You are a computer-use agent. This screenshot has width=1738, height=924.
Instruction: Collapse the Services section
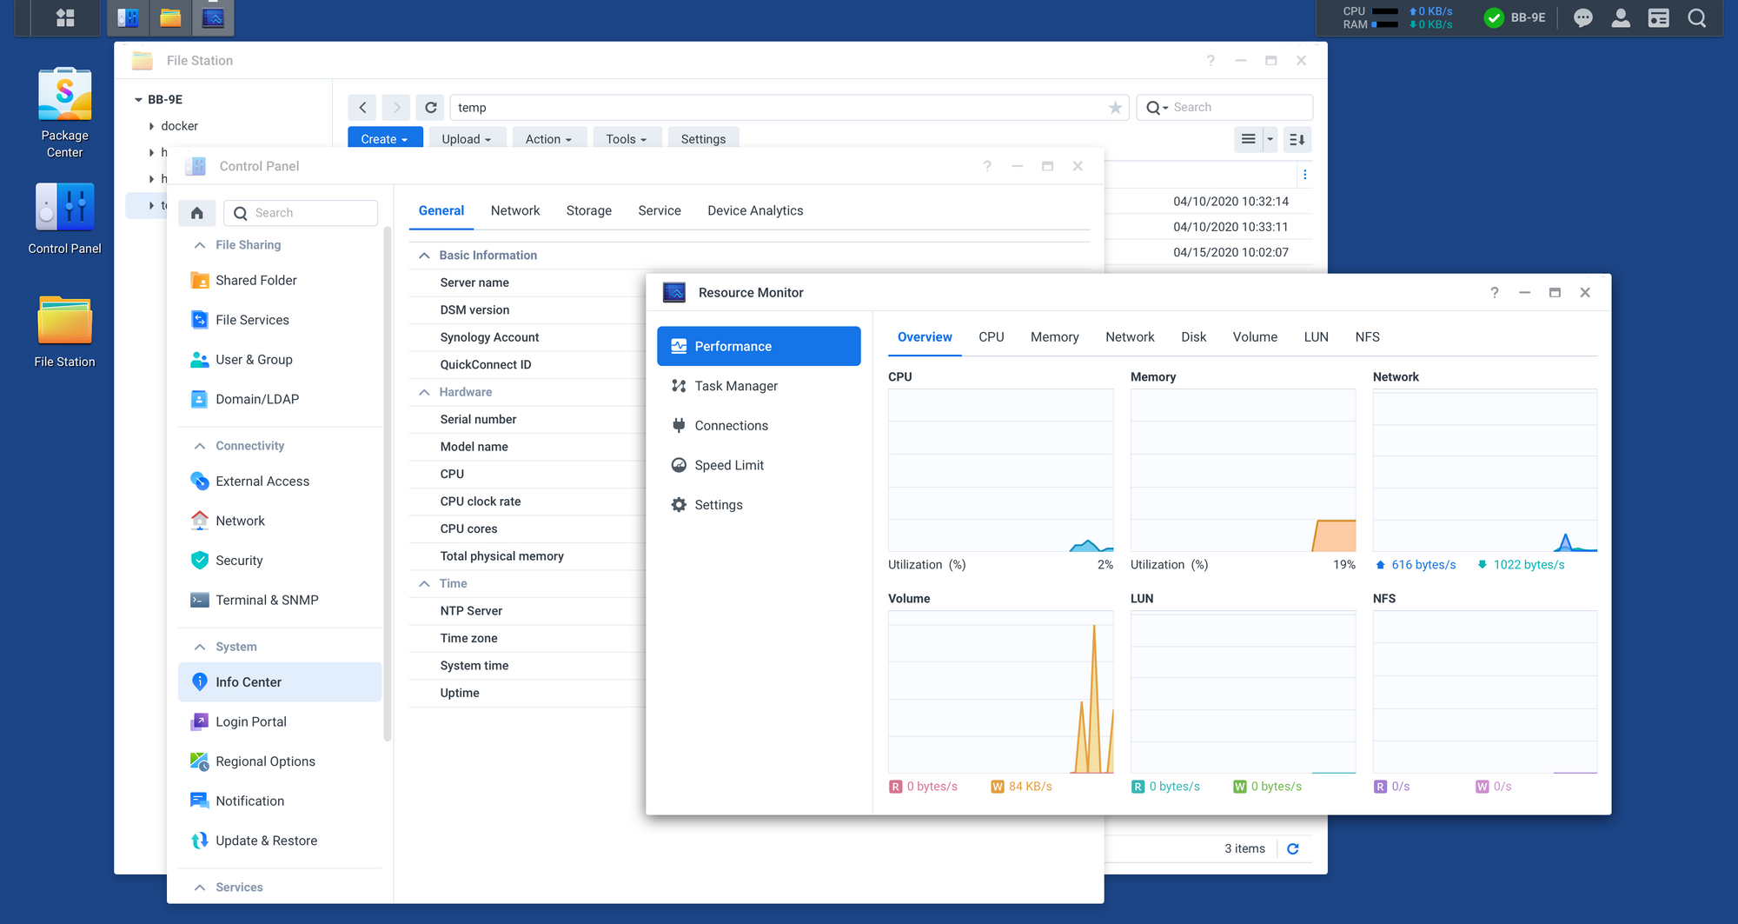point(200,887)
